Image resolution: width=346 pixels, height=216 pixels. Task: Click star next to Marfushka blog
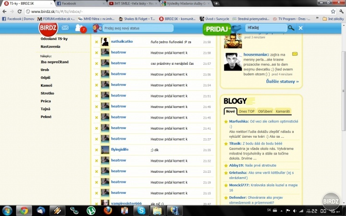tap(226, 121)
